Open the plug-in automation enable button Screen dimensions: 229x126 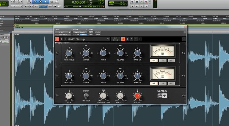click(91, 32)
